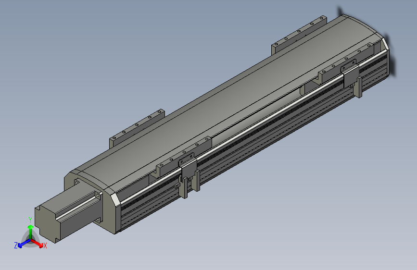Select the rear mounting bracket nearest the motor
This screenshot has height=270, width=417.
(137, 128)
